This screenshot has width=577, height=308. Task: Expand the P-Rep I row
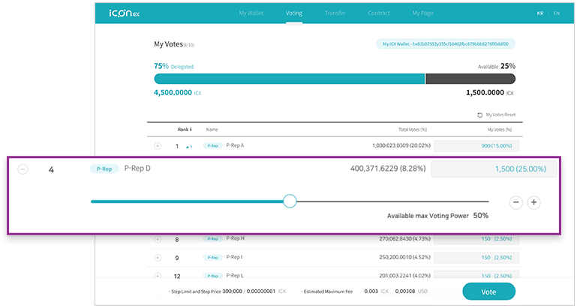(158, 258)
